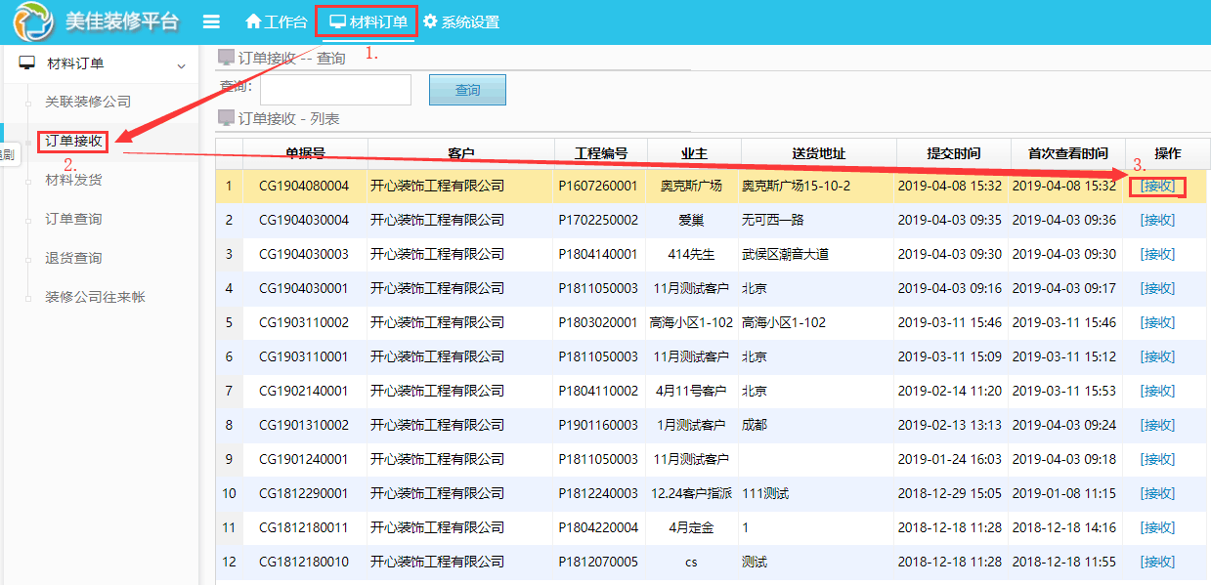Click the query text input field
This screenshot has width=1211, height=585.
[x=335, y=90]
